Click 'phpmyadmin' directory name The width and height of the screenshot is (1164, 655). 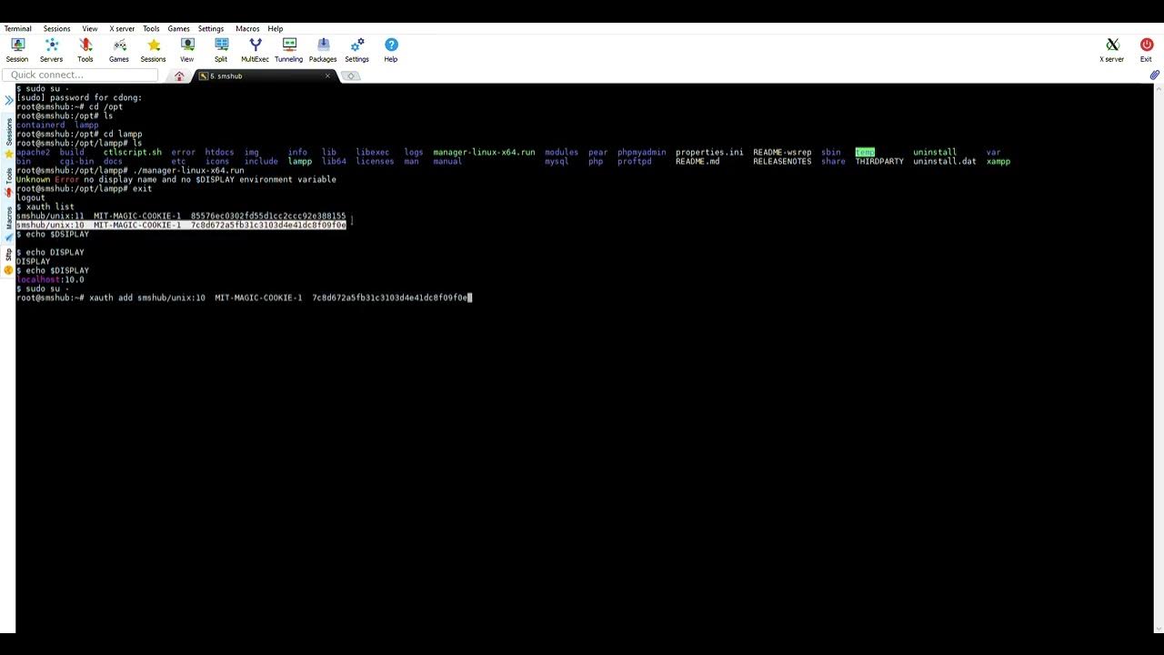pos(641,152)
